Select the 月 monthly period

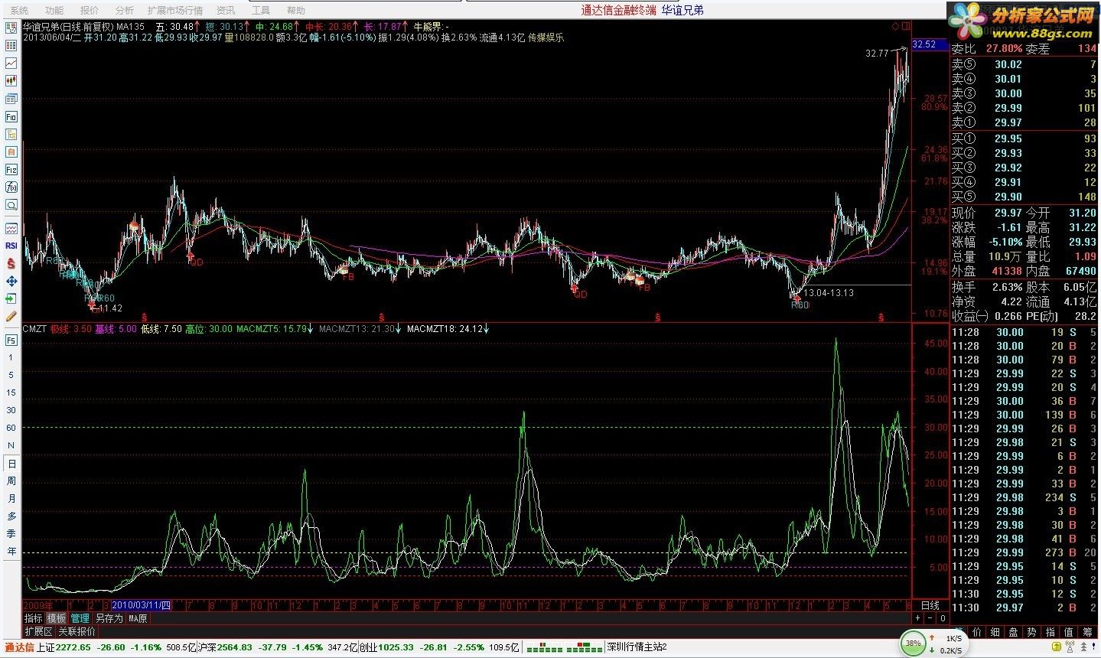11,499
